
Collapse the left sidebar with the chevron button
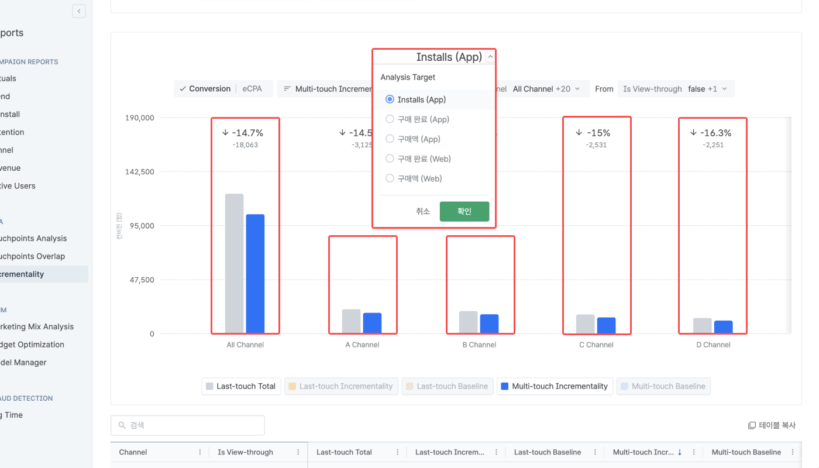pyautogui.click(x=79, y=11)
